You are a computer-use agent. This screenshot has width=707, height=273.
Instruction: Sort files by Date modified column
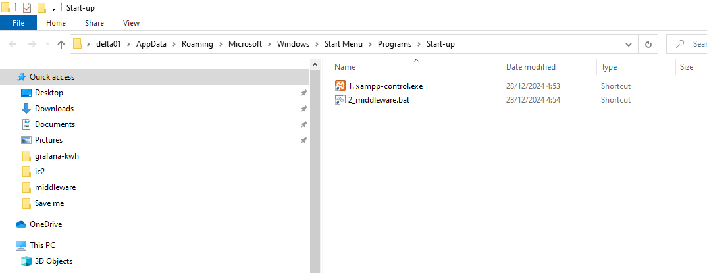(x=531, y=67)
